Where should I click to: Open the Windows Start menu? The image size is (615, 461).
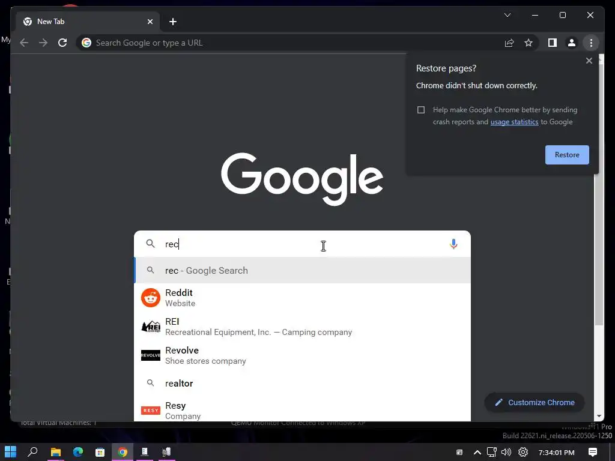pyautogui.click(x=11, y=452)
